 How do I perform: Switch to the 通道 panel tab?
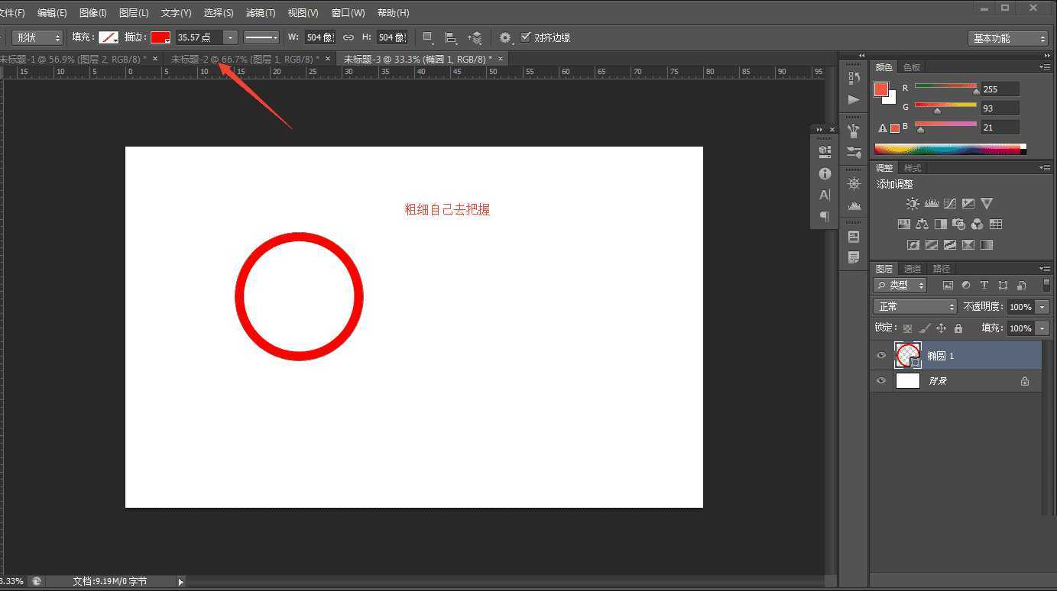pos(913,269)
